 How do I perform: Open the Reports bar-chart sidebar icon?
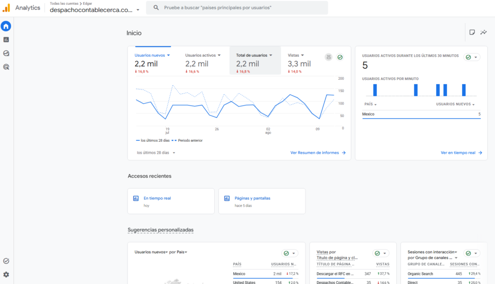6,40
